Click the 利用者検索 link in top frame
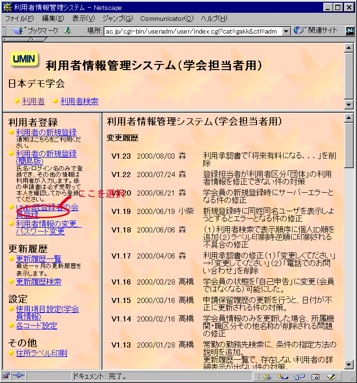Image resolution: width=357 pixels, height=383 pixels. (79, 101)
